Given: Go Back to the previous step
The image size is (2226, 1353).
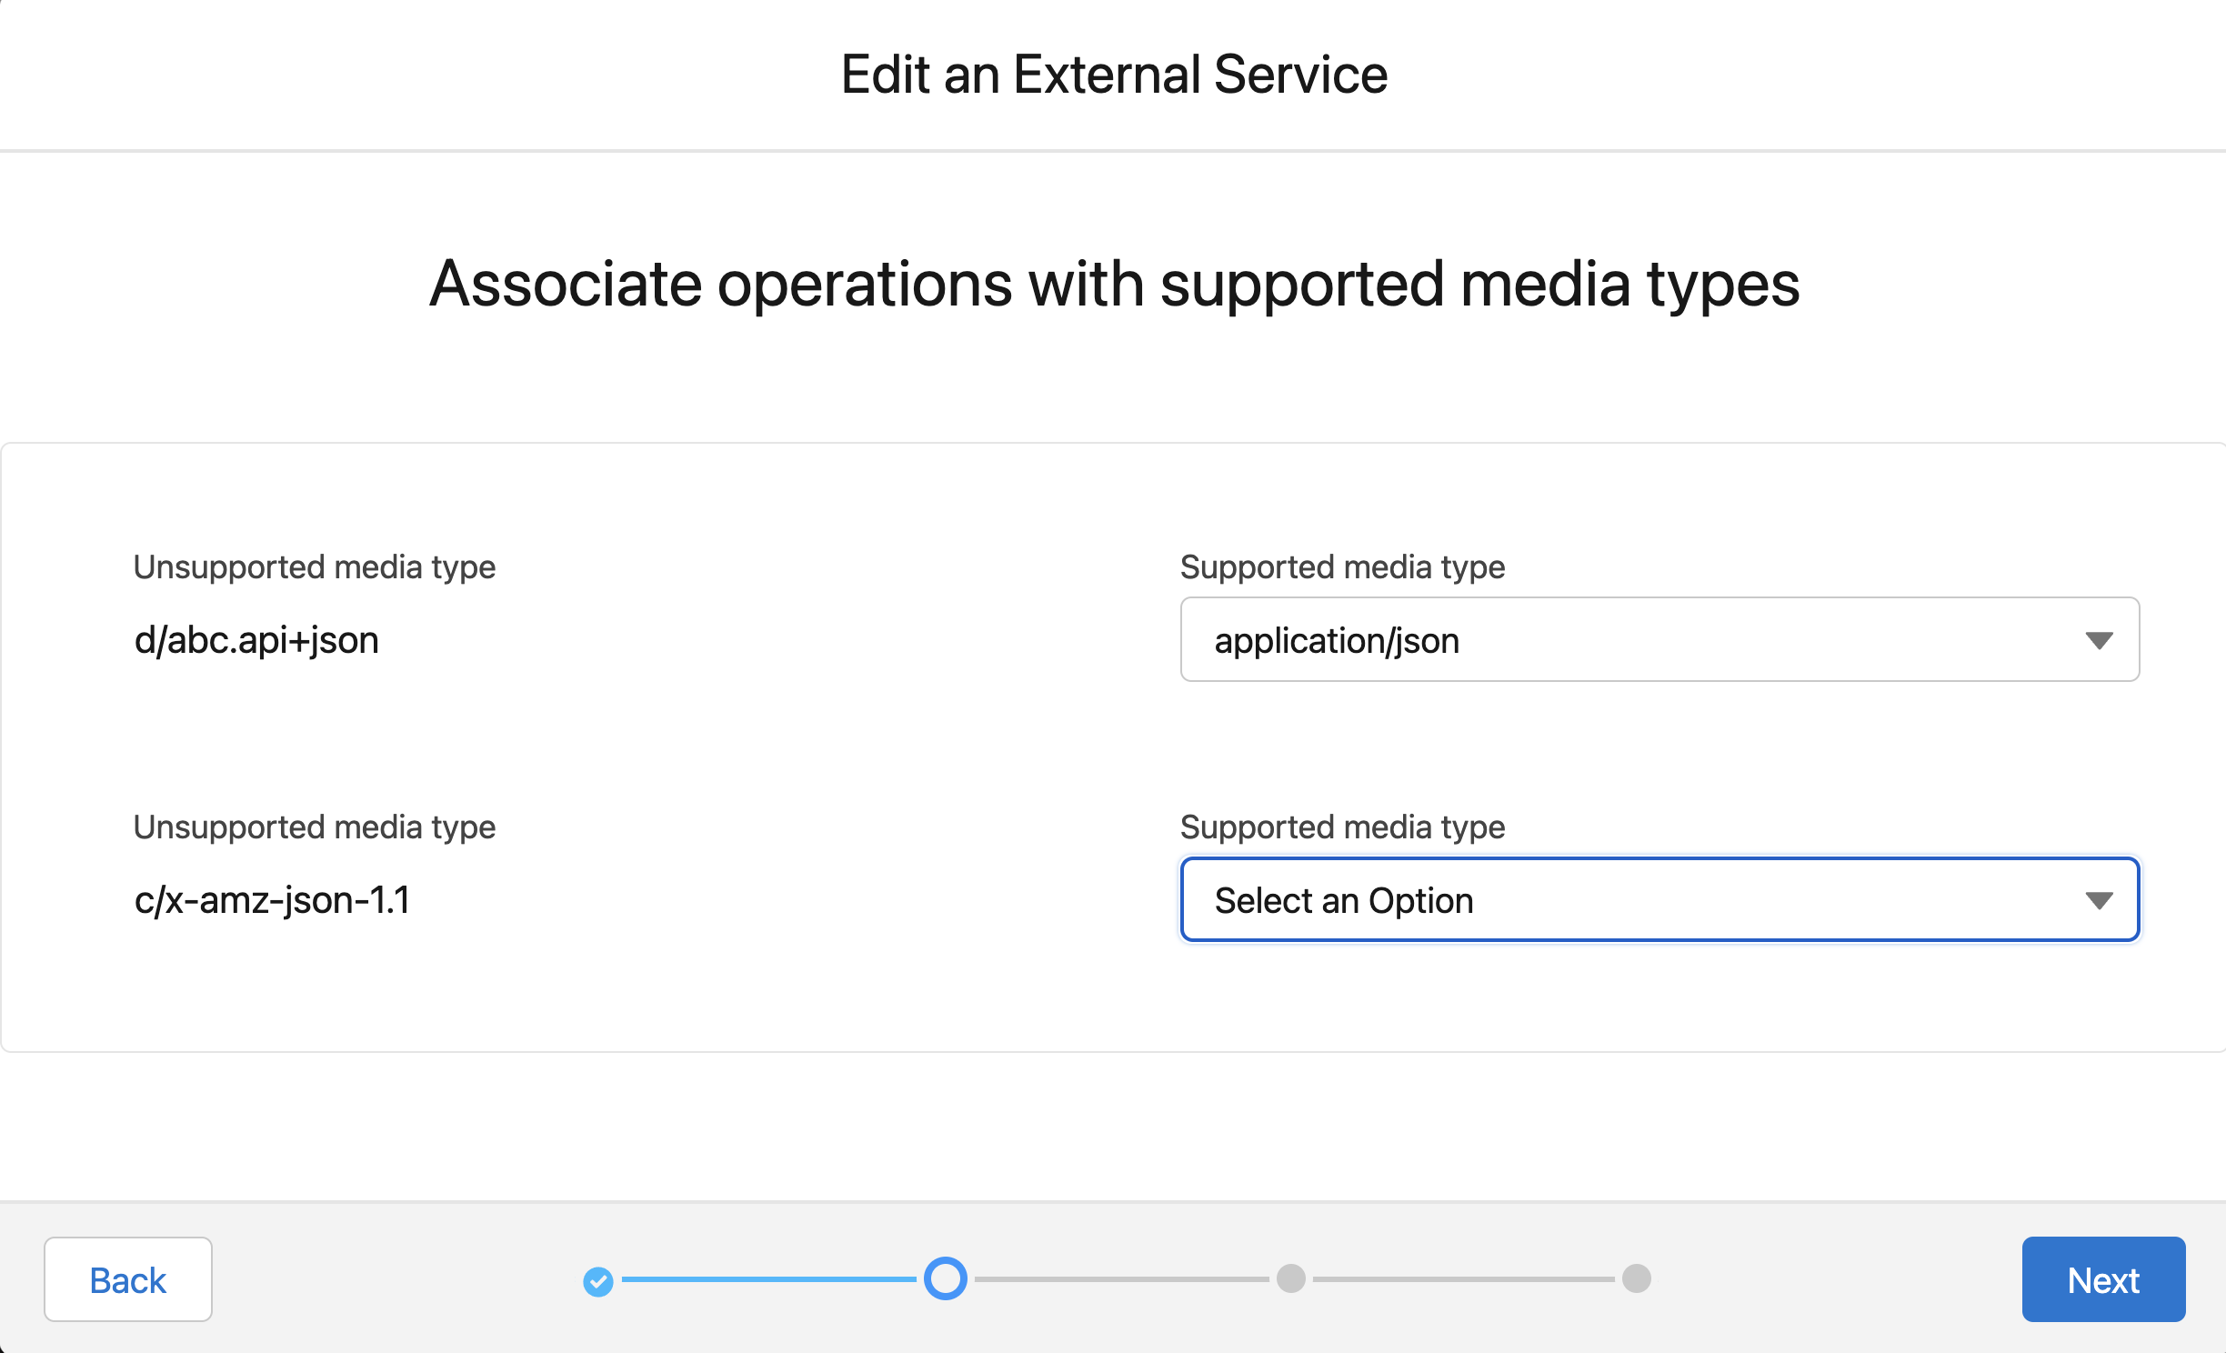Looking at the screenshot, I should click(128, 1279).
